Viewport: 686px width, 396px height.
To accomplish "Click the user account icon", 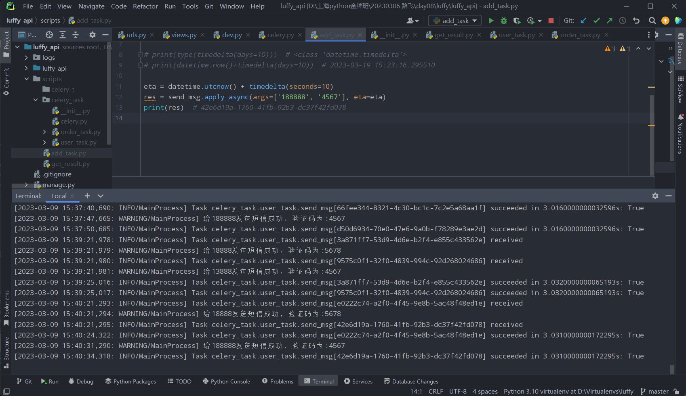I will coord(412,21).
